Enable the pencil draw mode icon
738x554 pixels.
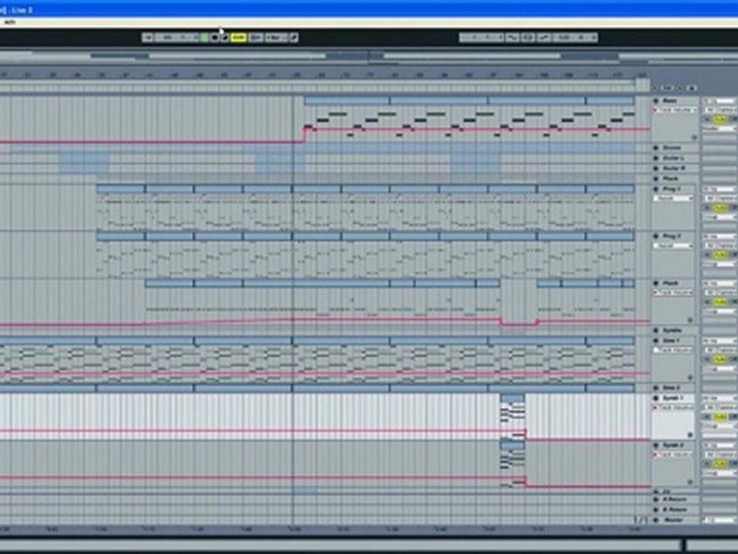pyautogui.click(x=294, y=38)
